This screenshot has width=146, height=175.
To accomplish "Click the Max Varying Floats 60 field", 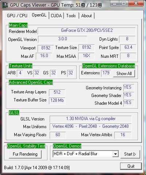I will 58,135.
